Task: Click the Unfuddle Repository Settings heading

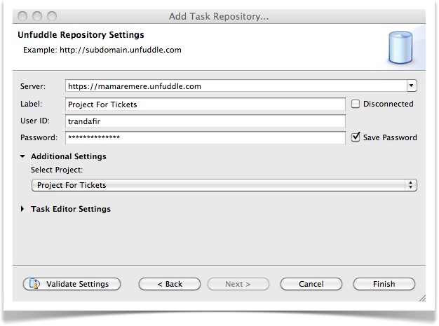Action: [81, 34]
